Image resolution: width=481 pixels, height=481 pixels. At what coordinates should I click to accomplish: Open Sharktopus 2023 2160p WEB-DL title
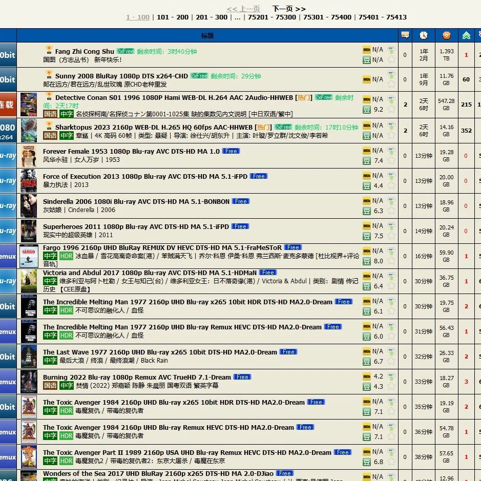[154, 128]
